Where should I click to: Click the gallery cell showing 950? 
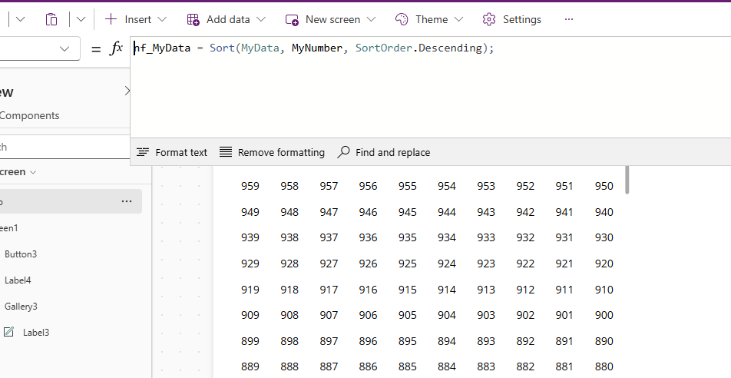604,186
